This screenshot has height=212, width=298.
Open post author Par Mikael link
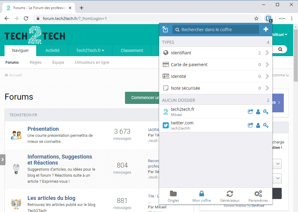coord(157,207)
